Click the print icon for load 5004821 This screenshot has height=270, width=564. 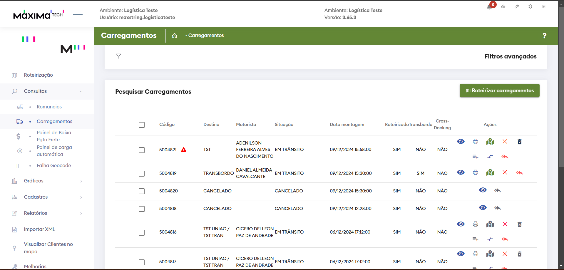[x=475, y=142]
